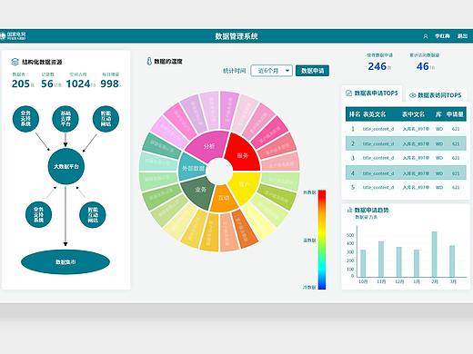Click the temperature color gradient bar

322,240
